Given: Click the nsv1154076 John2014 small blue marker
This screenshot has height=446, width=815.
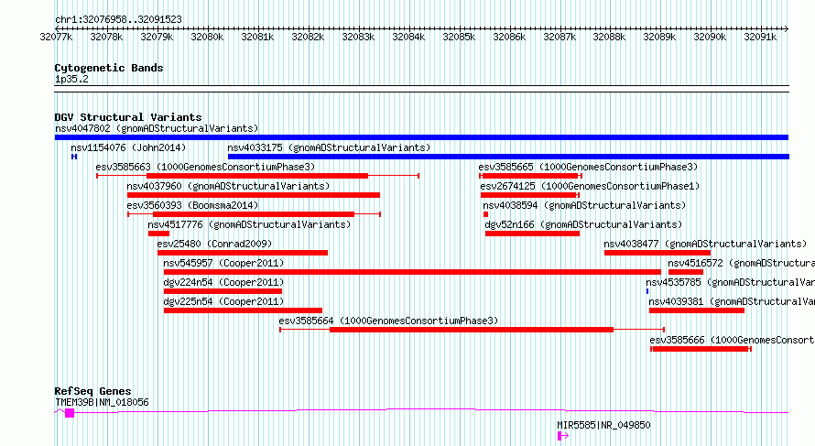Looking at the screenshot, I should [x=74, y=157].
